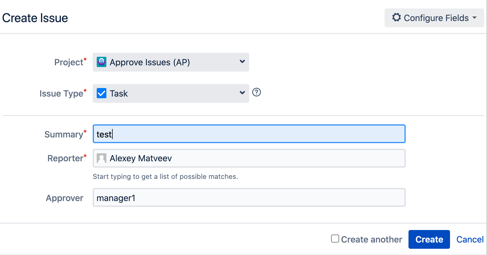Click the Approve Issues project avatar icon
This screenshot has height=255, width=487.
pos(102,62)
